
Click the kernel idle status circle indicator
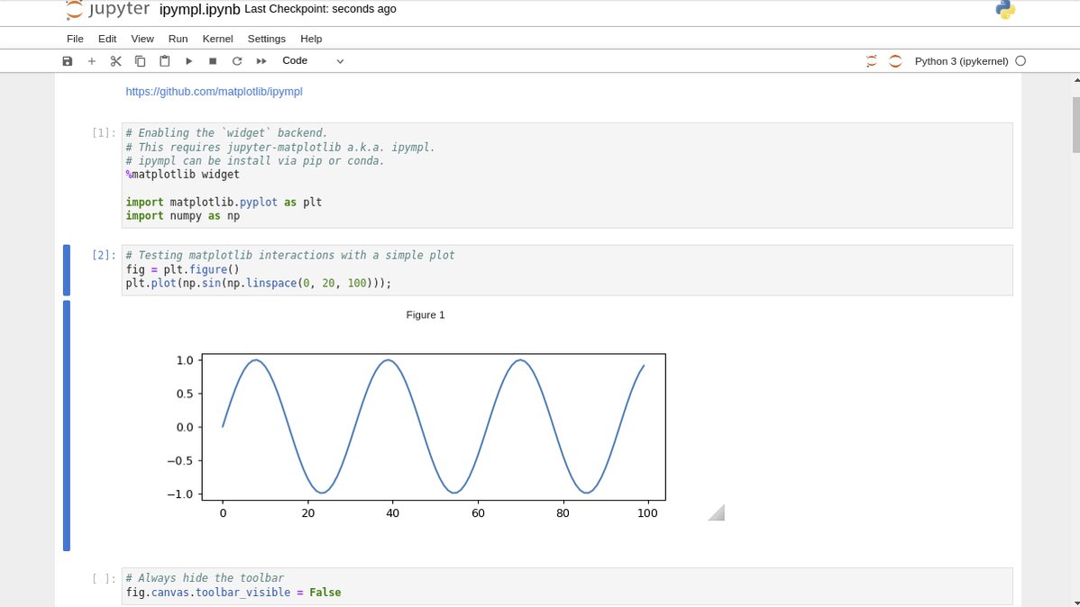pos(1021,61)
